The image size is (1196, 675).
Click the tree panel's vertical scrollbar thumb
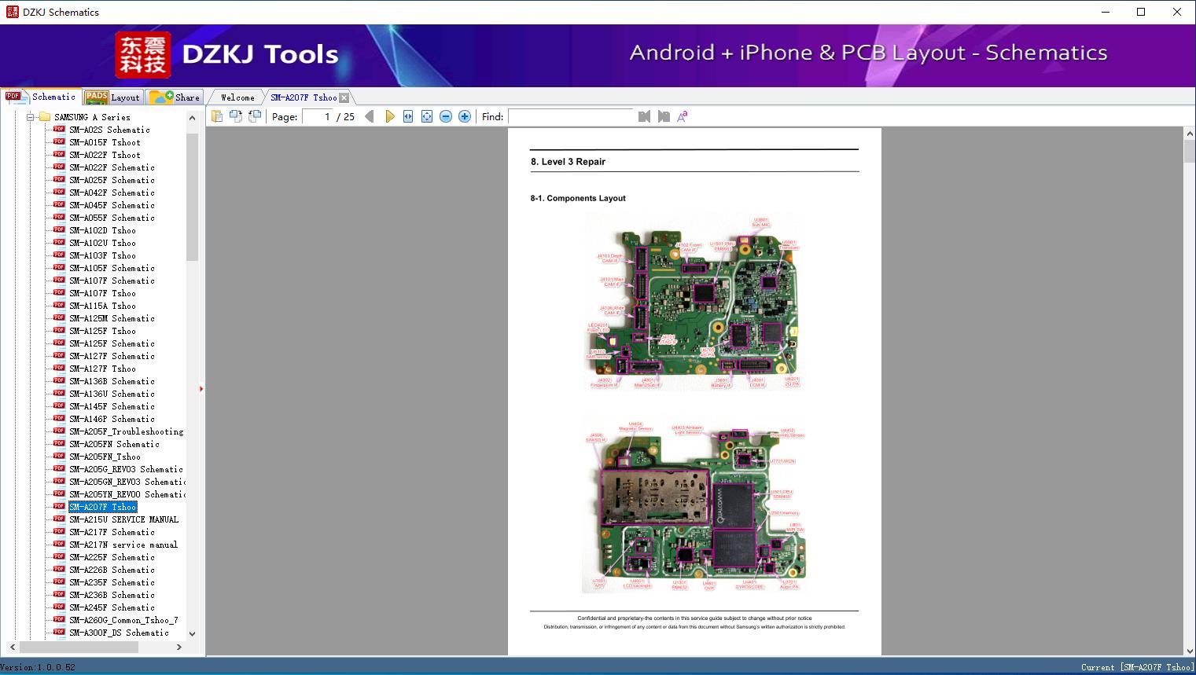pyautogui.click(x=192, y=196)
